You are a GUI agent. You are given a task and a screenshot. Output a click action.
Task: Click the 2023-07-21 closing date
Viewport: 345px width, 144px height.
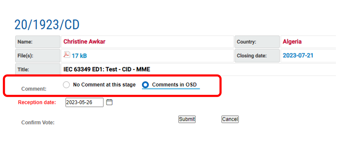point(298,56)
